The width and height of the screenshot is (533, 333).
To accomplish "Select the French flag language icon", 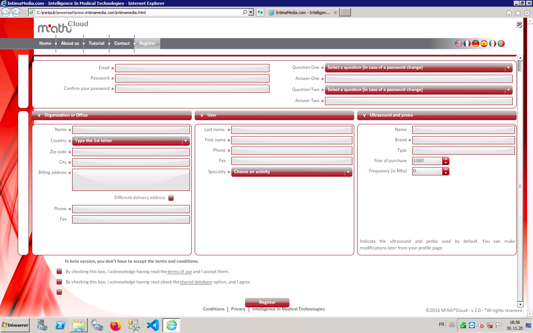I will (467, 44).
